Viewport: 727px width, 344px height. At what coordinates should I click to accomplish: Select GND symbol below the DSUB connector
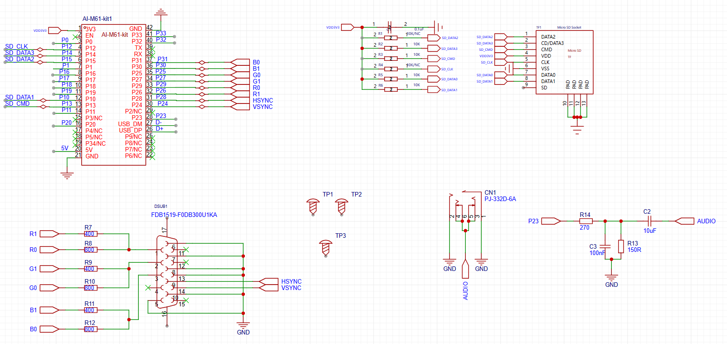tap(243, 325)
